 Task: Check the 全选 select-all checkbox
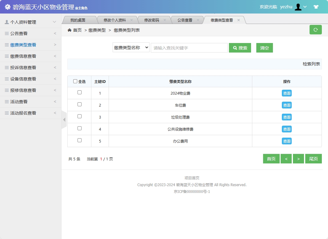[75, 81]
